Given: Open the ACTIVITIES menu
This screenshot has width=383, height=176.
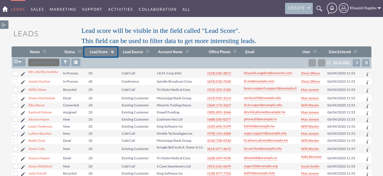Looking at the screenshot, I should click(121, 9).
